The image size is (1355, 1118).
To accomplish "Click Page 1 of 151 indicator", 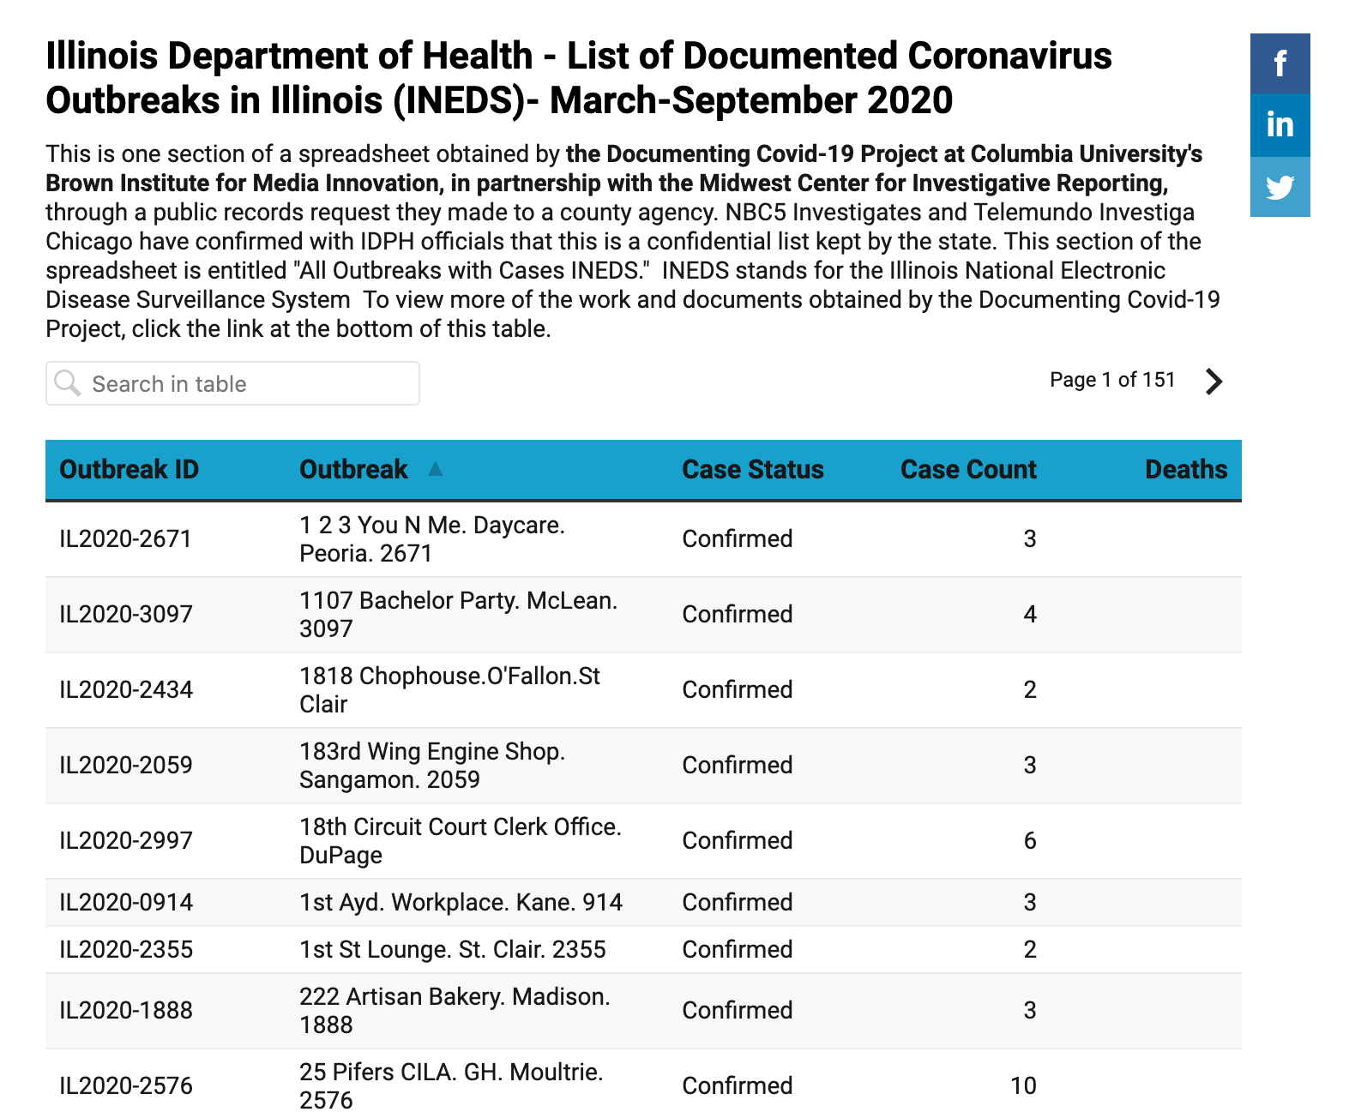I will click(1112, 380).
